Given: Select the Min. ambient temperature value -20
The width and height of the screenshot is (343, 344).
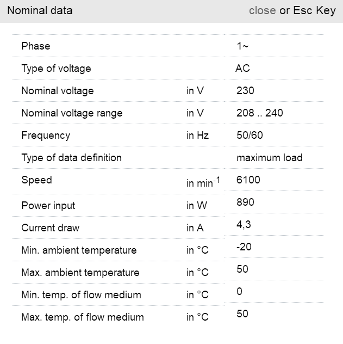Looking at the screenshot, I should [x=245, y=247].
